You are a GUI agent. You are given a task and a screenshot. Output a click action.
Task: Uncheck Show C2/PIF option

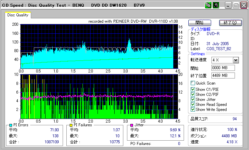point(193,95)
